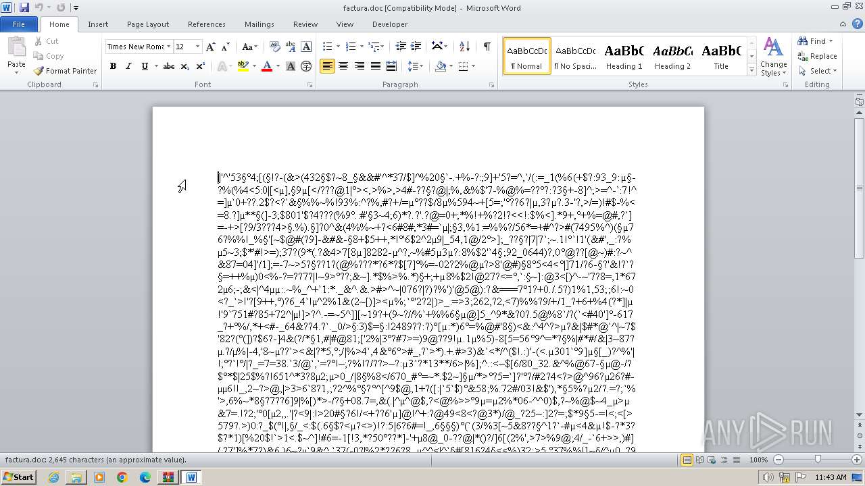
Task: Open the File tab
Action: (x=19, y=24)
